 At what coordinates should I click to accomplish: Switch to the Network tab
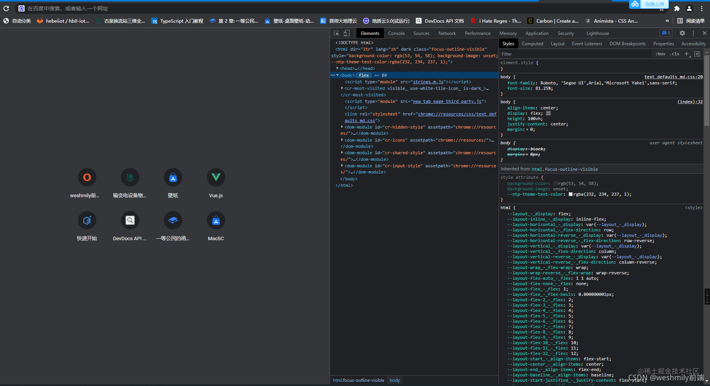[447, 33]
